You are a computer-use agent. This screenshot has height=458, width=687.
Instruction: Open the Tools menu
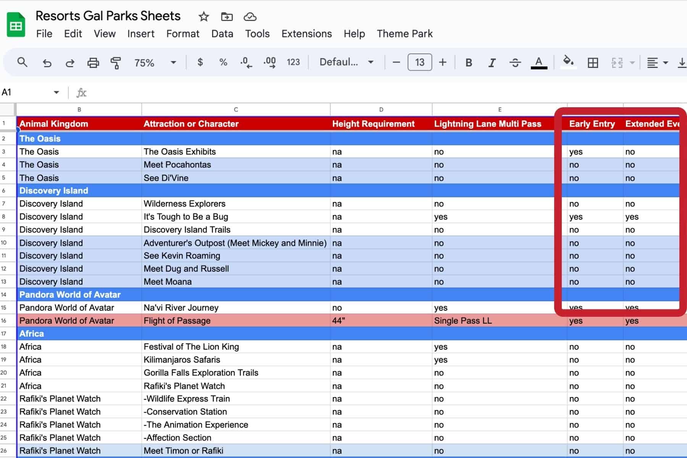click(257, 34)
